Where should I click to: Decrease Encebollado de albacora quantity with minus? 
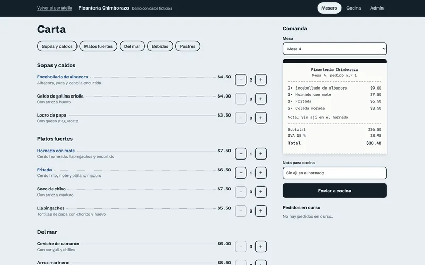(x=241, y=80)
